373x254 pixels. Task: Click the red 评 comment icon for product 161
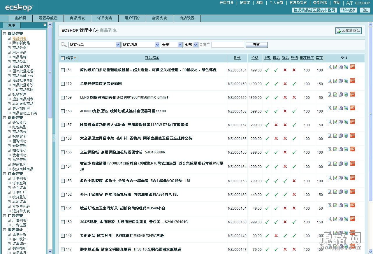pos(352,67)
